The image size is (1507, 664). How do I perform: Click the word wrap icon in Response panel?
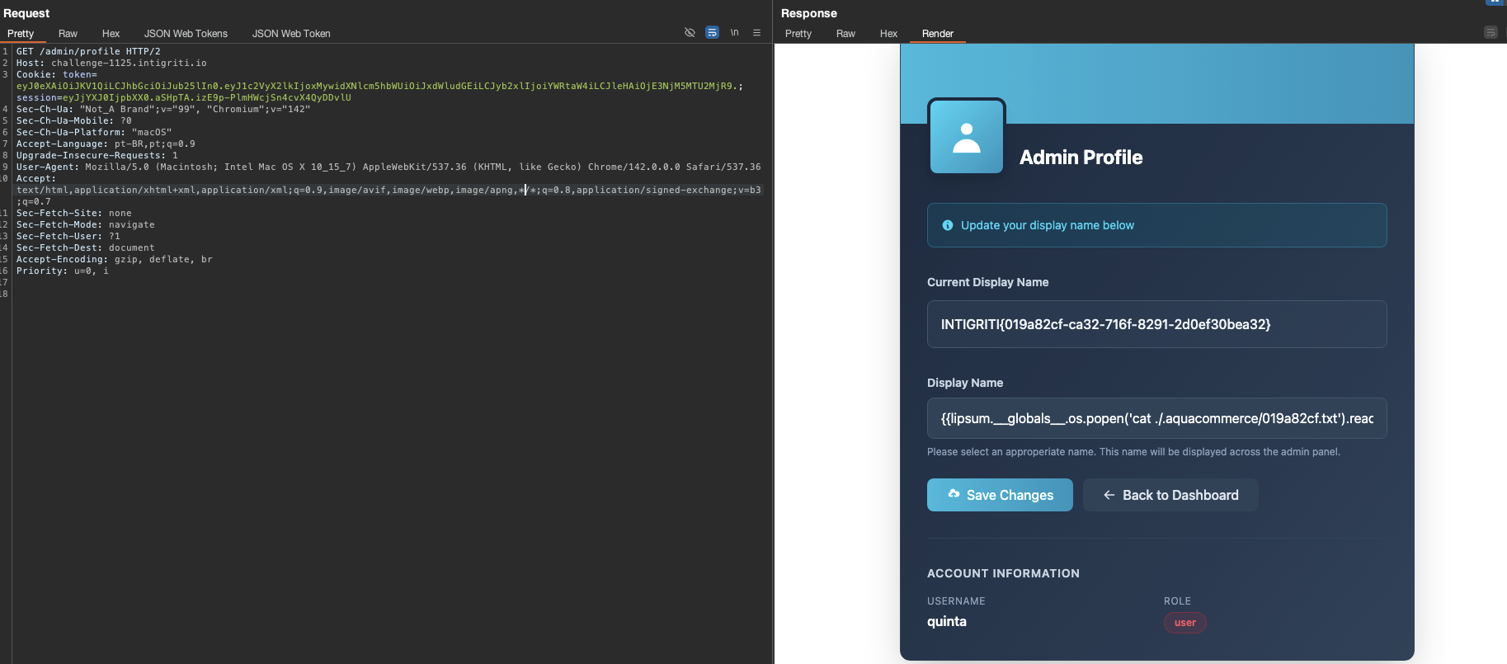coord(1490,33)
